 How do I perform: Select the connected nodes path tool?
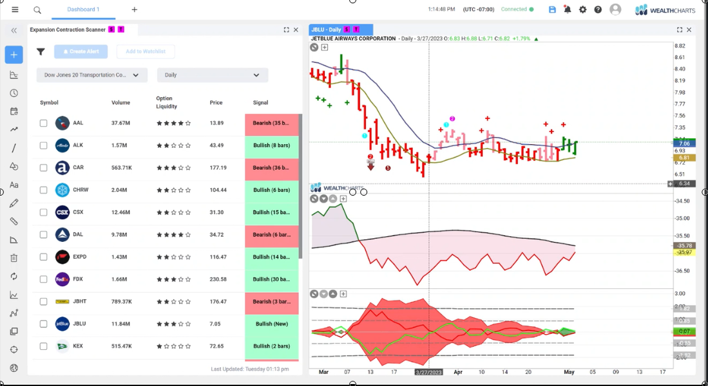pyautogui.click(x=14, y=313)
